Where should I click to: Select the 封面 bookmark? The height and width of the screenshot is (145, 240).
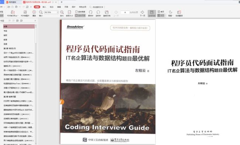(x=19, y=27)
